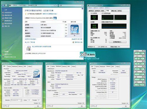Select the fifth Task Manager tab

pos(114,11)
